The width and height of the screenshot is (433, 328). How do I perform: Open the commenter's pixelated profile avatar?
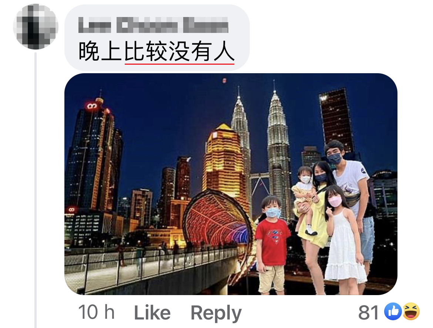click(x=36, y=27)
